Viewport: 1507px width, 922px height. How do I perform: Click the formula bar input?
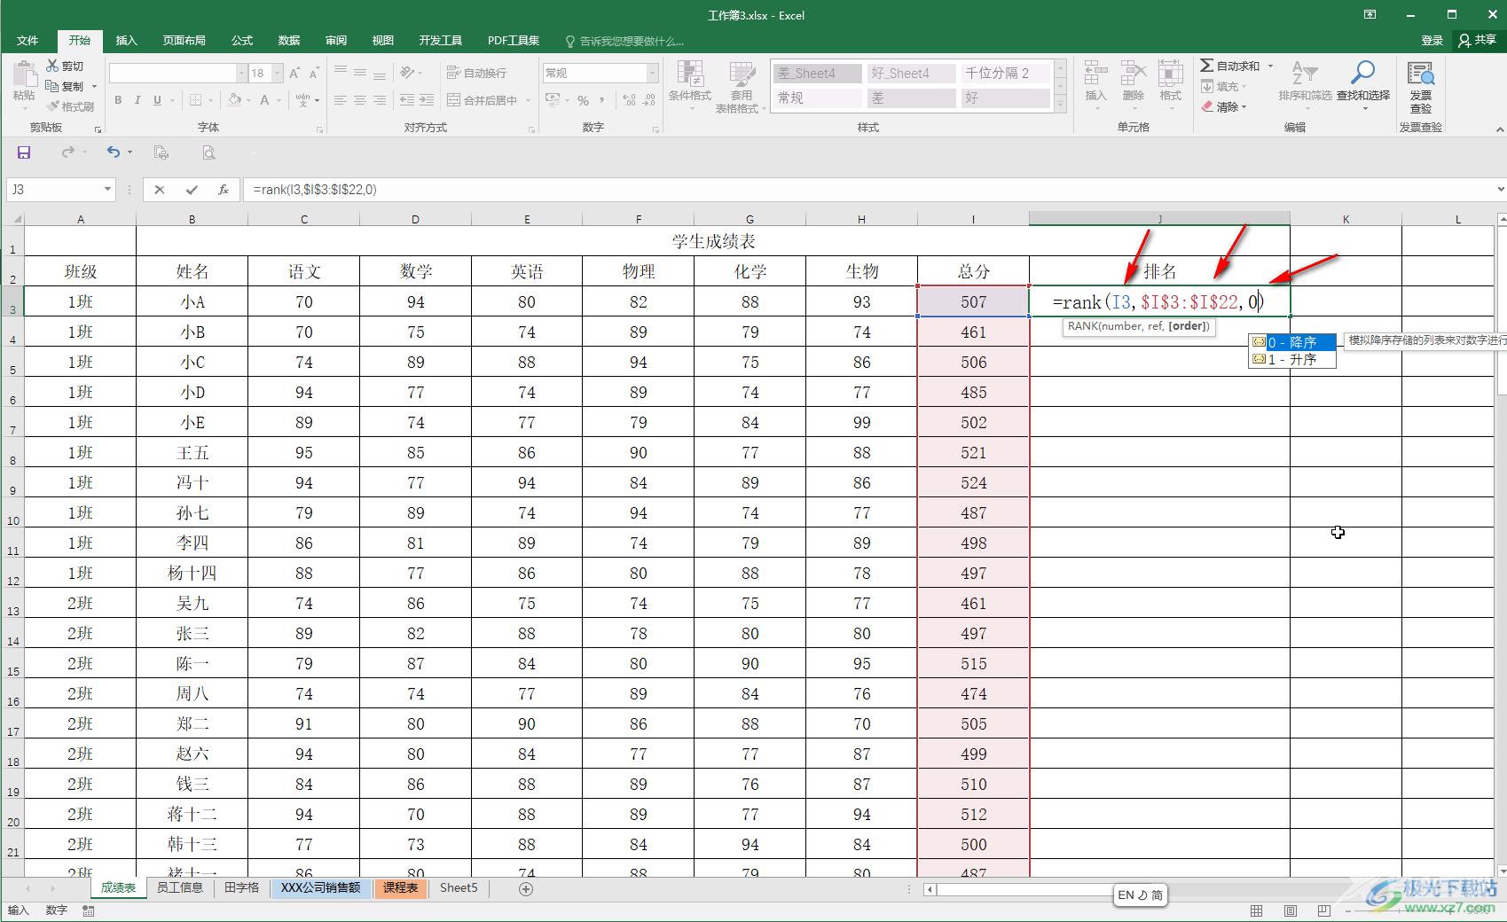pyautogui.click(x=869, y=190)
